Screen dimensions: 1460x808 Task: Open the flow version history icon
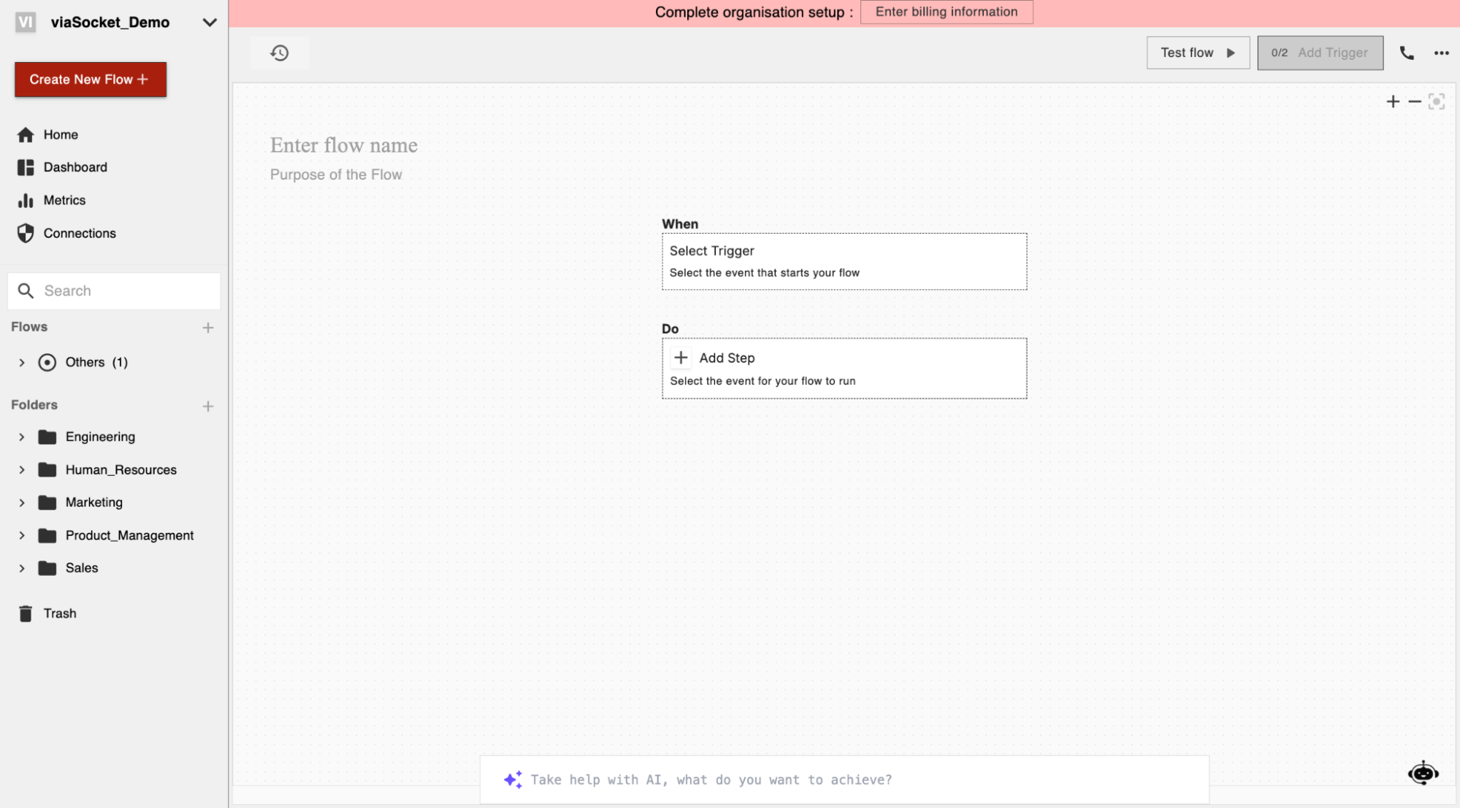coord(279,53)
